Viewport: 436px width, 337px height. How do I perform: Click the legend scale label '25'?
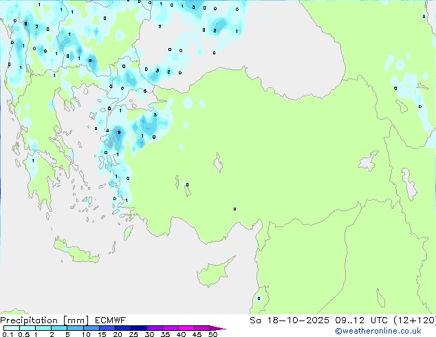coord(133,334)
